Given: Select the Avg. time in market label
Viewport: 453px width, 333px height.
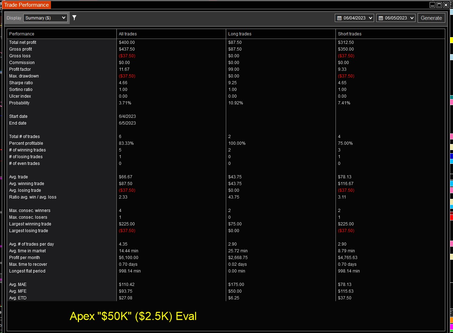Looking at the screenshot, I should point(28,251).
